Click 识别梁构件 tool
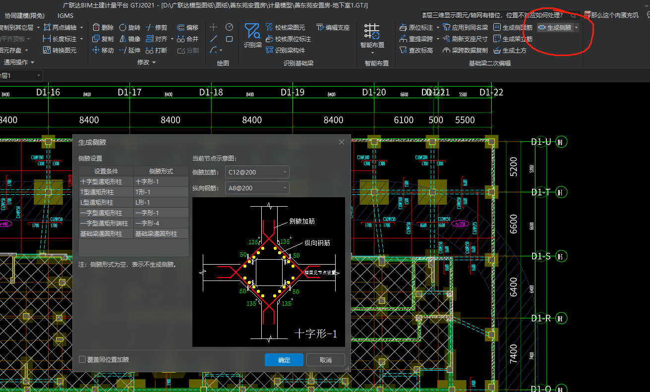The height and width of the screenshot is (392, 650). click(286, 50)
